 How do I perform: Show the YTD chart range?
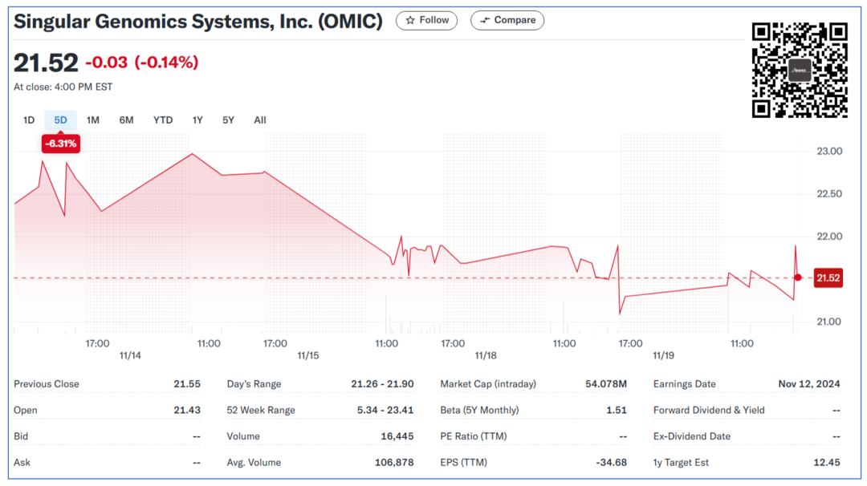point(163,120)
